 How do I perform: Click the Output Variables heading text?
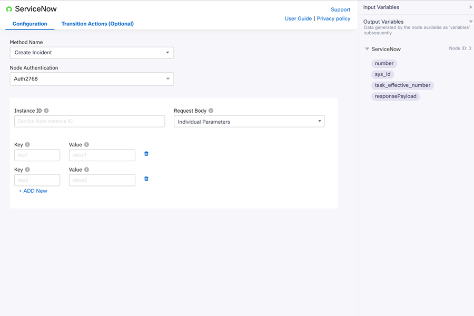click(x=383, y=22)
